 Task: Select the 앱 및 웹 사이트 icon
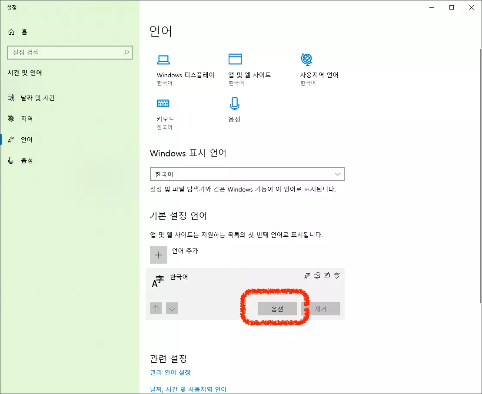tap(235, 59)
